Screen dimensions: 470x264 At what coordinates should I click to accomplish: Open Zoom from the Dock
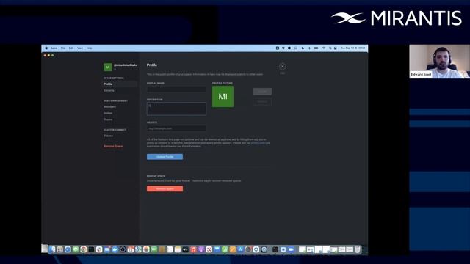tap(291, 249)
